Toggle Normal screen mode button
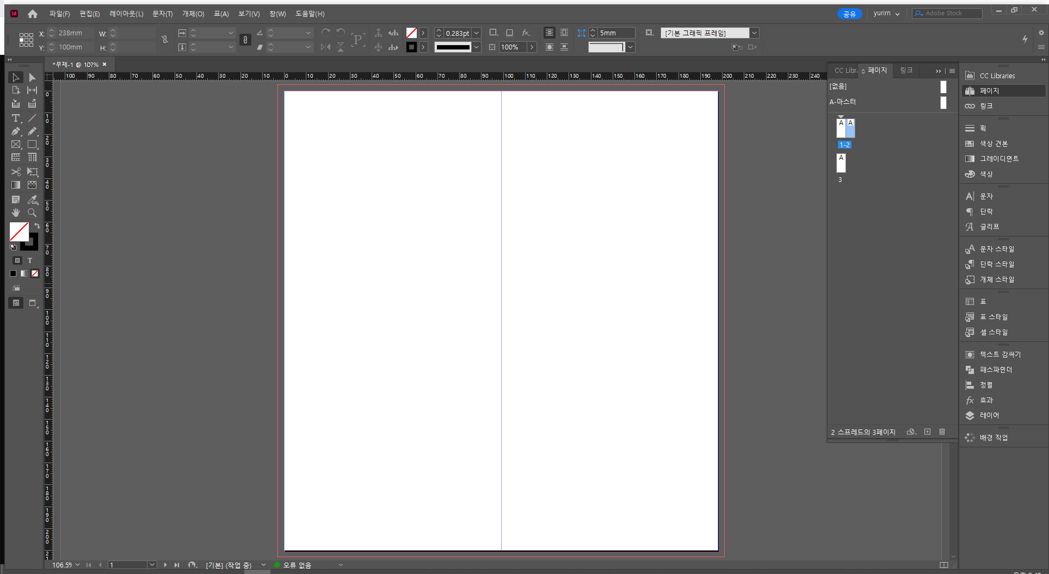 click(16, 303)
